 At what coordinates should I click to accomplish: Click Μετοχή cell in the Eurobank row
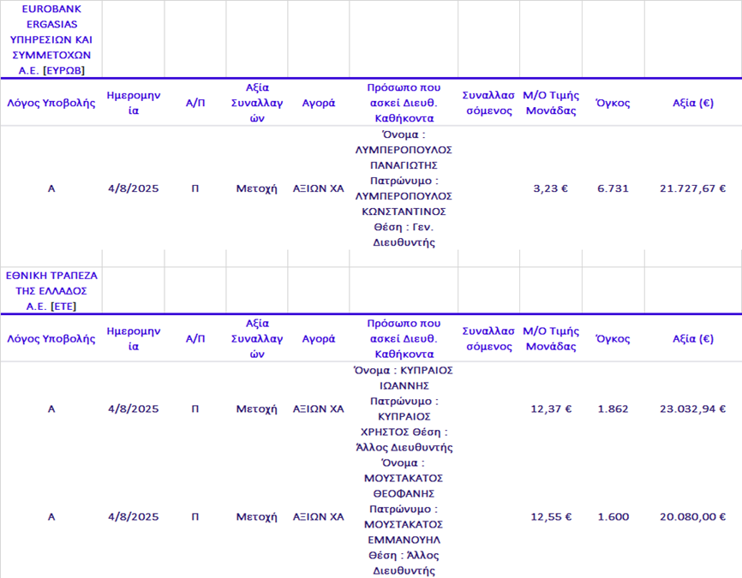pos(256,188)
